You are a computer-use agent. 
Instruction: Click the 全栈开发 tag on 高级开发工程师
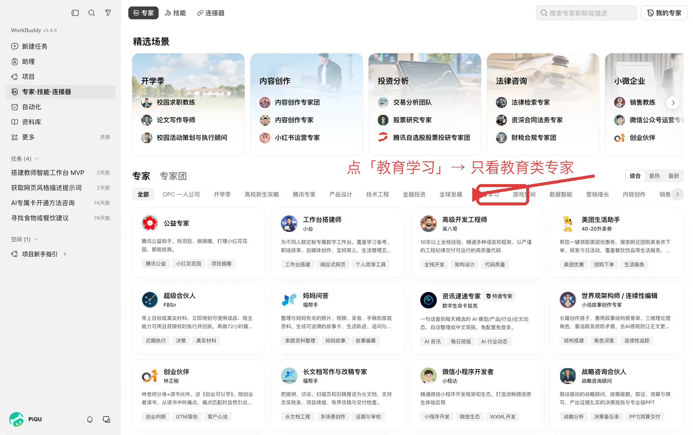point(434,264)
